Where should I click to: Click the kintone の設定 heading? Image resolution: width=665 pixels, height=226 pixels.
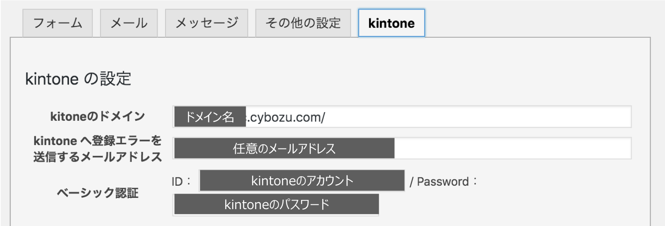[78, 79]
